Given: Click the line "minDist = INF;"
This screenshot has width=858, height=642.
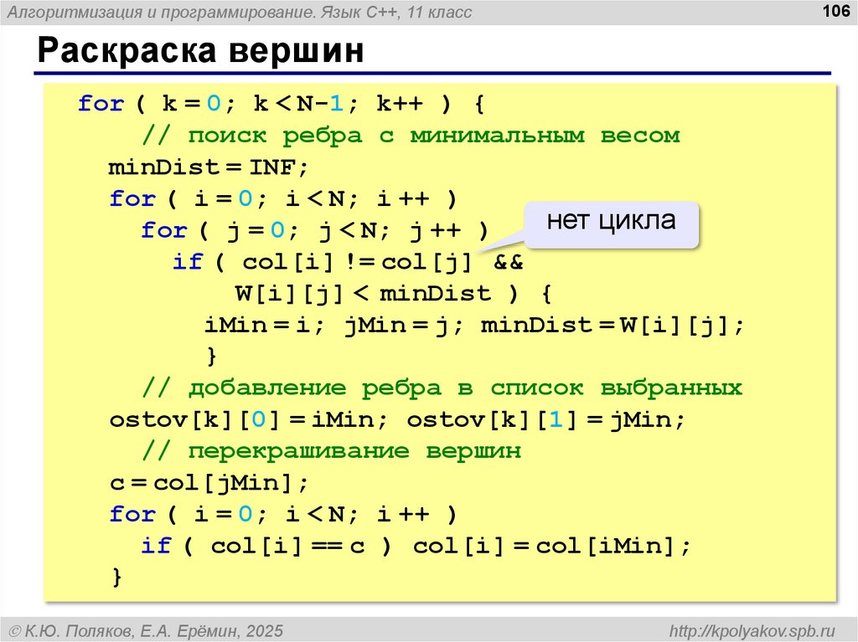Looking at the screenshot, I should coord(209,167).
